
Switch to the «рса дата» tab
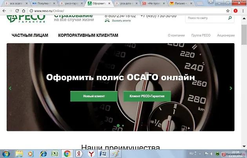tap(127, 3)
